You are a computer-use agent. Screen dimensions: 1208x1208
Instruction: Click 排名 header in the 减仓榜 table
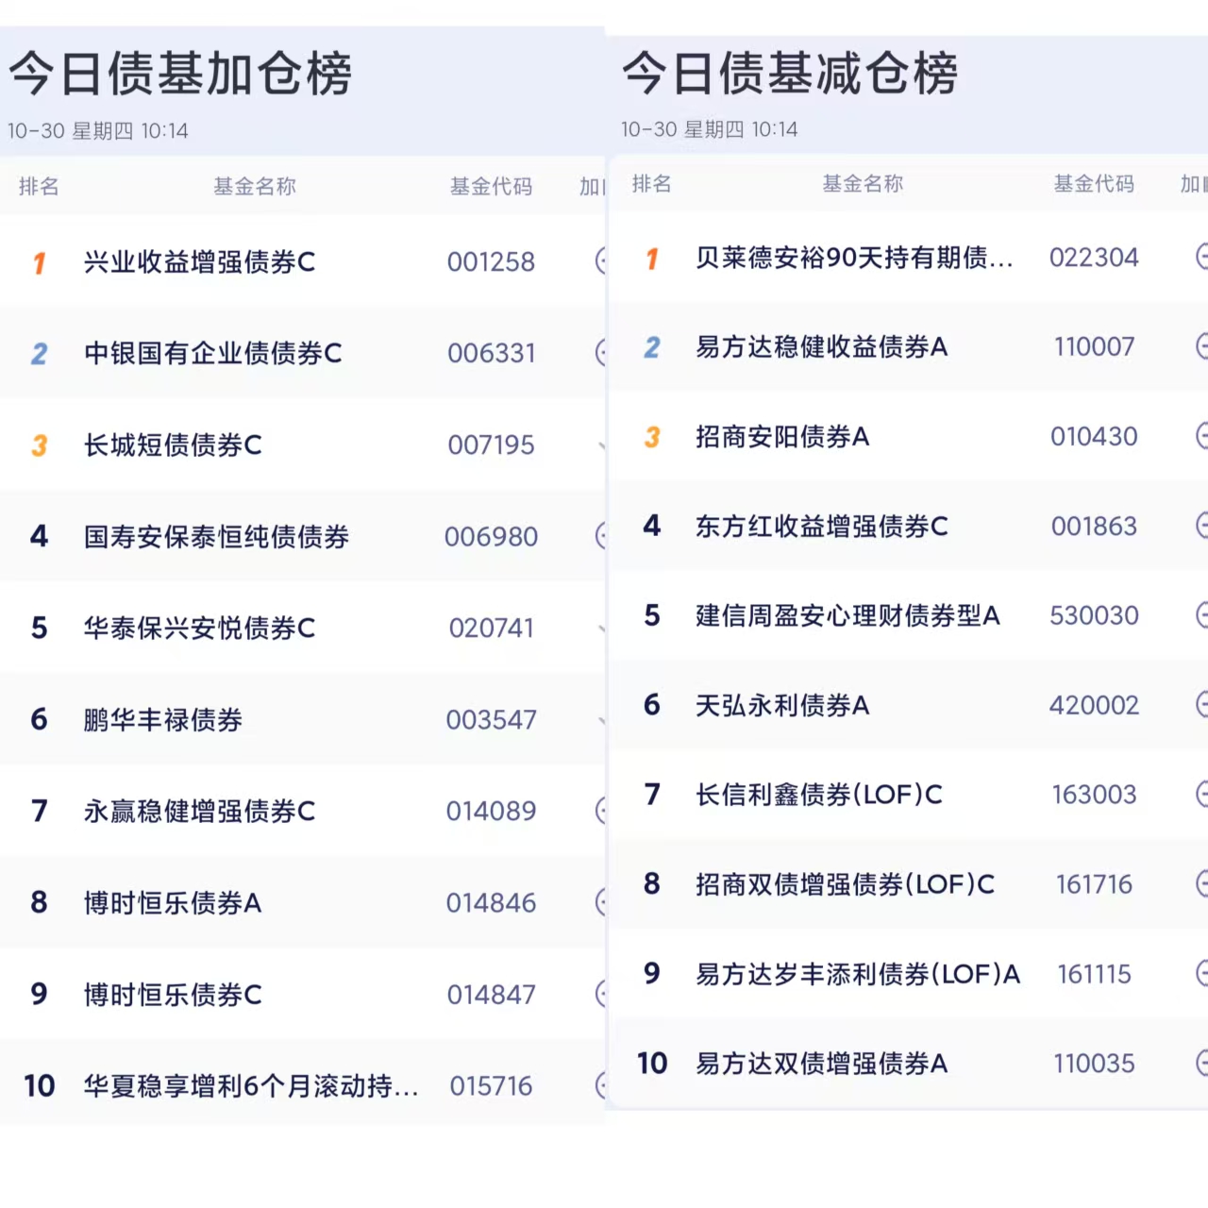(652, 184)
